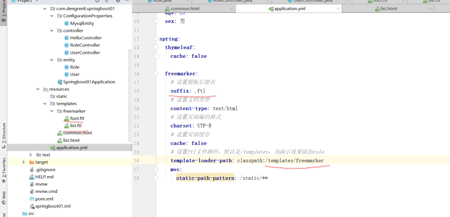450x217 pixels.
Task: Click the list.ftl template file icon
Action: 66,126
